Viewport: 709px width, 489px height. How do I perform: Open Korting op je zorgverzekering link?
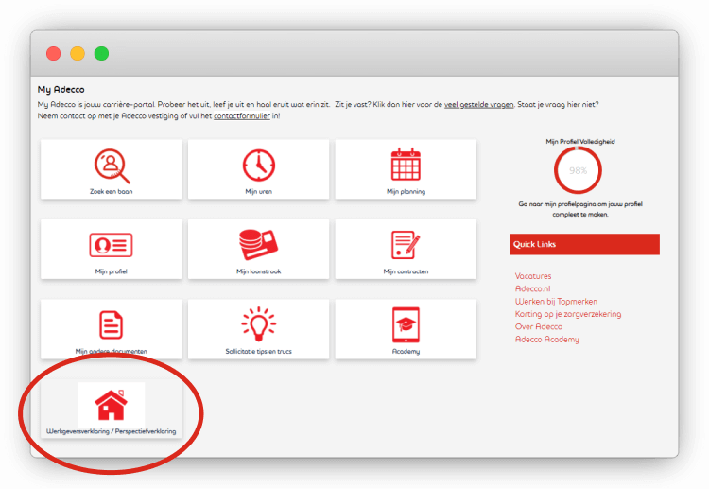(x=568, y=314)
